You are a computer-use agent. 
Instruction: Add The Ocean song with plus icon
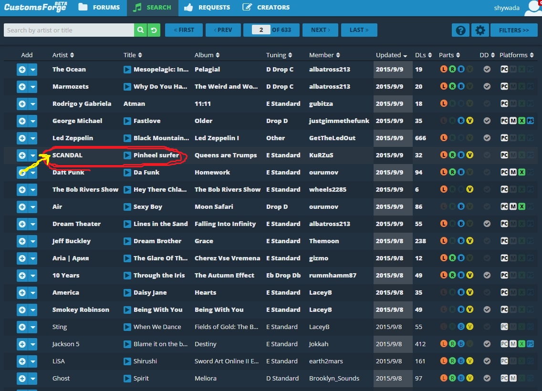[22, 70]
